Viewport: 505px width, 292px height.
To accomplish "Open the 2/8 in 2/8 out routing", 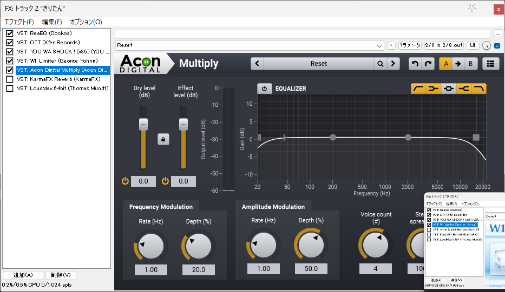I will point(444,46).
